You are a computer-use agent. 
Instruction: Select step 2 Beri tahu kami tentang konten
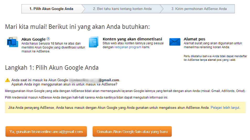coord(122,9)
